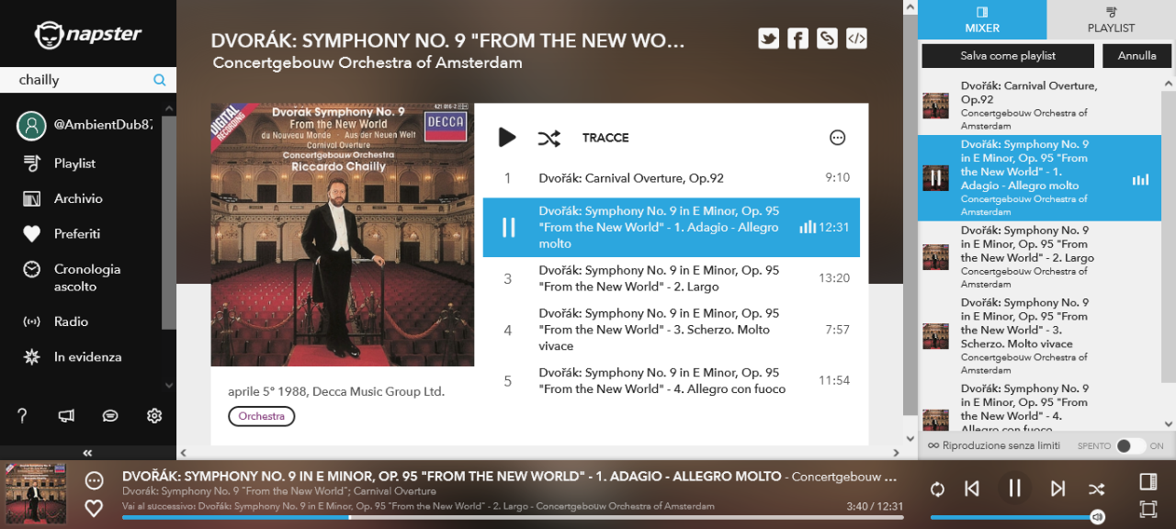Viewport: 1176px width, 529px height.
Task: Open current track options ellipsis in player
Action: coord(94,480)
